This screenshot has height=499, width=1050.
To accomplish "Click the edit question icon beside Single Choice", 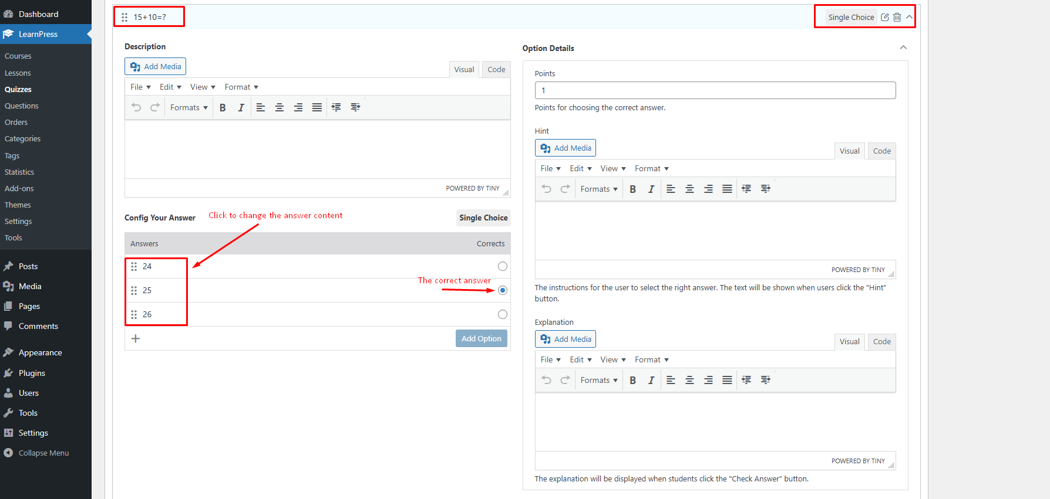I will [x=884, y=17].
